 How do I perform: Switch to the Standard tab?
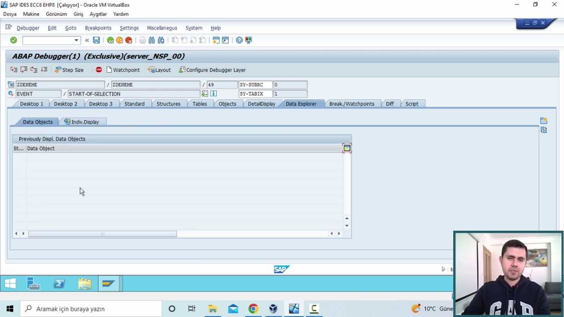(x=134, y=104)
